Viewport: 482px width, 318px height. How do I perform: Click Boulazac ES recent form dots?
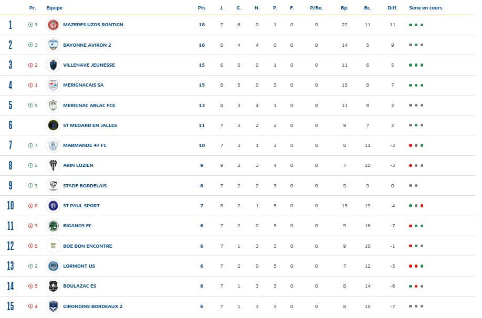tap(416, 287)
